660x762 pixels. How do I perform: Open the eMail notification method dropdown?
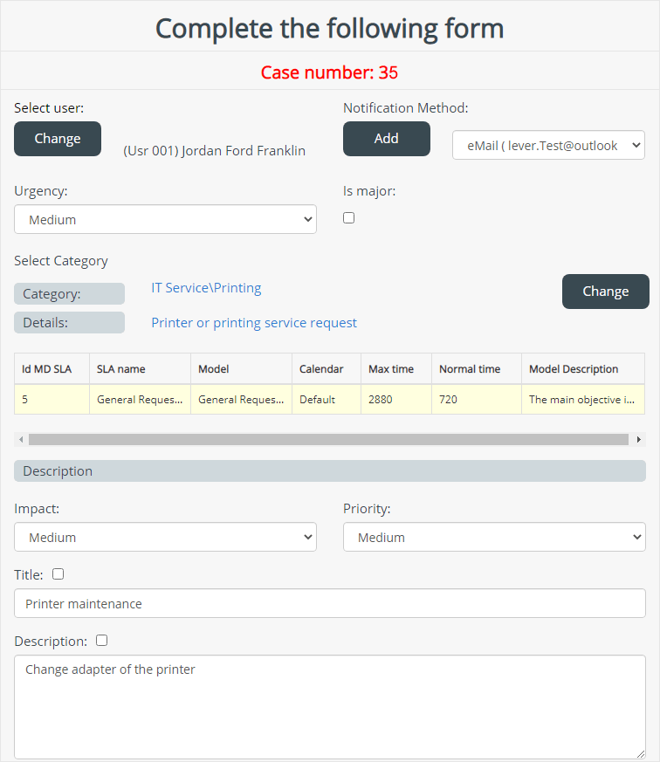pos(548,145)
